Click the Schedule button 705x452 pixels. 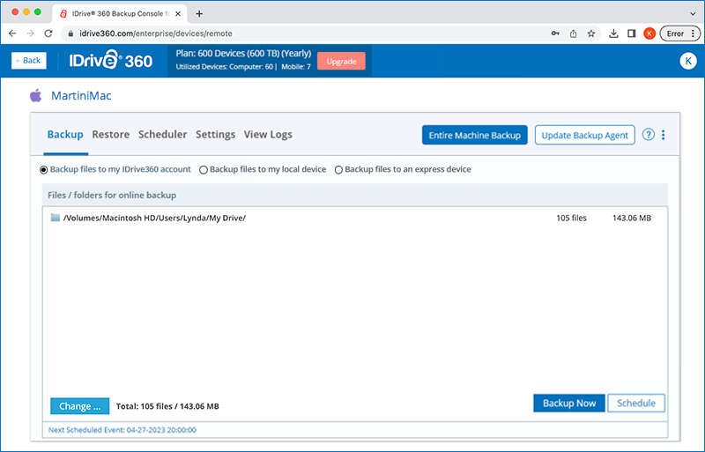point(636,403)
